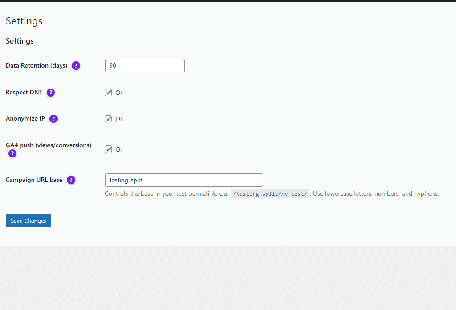Image resolution: width=456 pixels, height=310 pixels.
Task: Click the "On" text beside Anonymize IP
Action: (x=119, y=119)
